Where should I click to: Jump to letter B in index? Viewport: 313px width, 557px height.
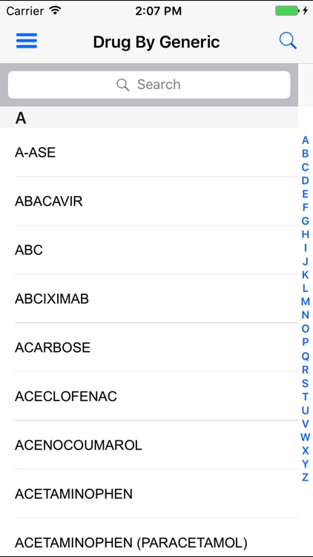305,154
